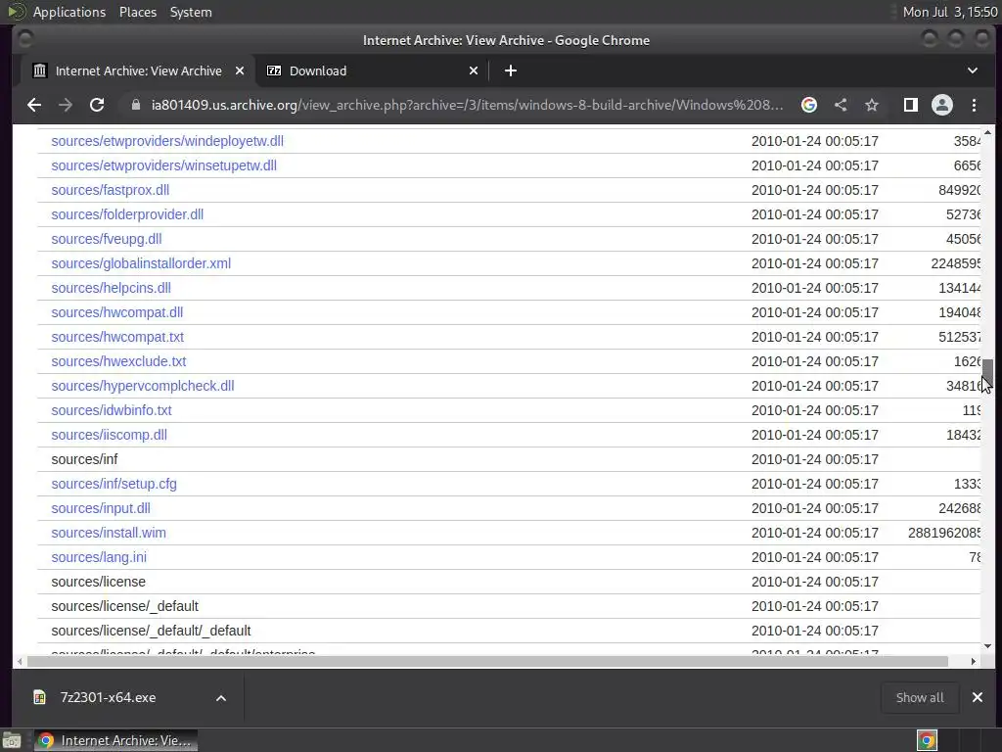
Task: Share this page via share icon
Action: tap(841, 105)
